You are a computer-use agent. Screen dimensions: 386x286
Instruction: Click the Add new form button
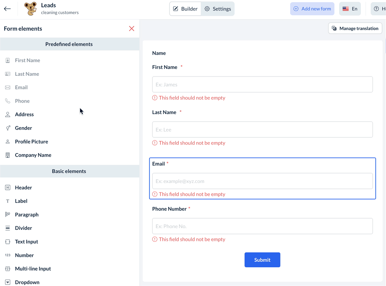tap(312, 9)
